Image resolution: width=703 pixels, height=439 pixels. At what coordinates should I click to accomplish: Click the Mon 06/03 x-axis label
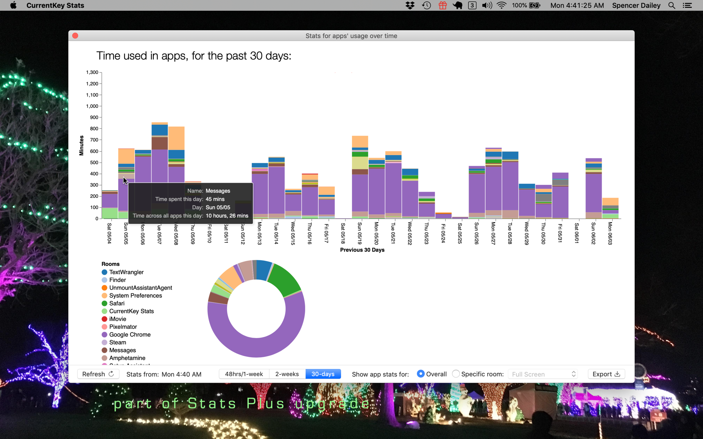click(610, 233)
